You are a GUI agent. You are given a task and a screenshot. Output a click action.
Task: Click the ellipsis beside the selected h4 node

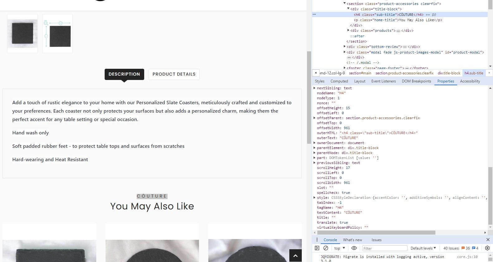pos(314,15)
